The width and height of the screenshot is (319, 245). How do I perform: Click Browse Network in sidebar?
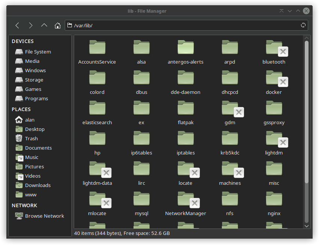click(44, 216)
